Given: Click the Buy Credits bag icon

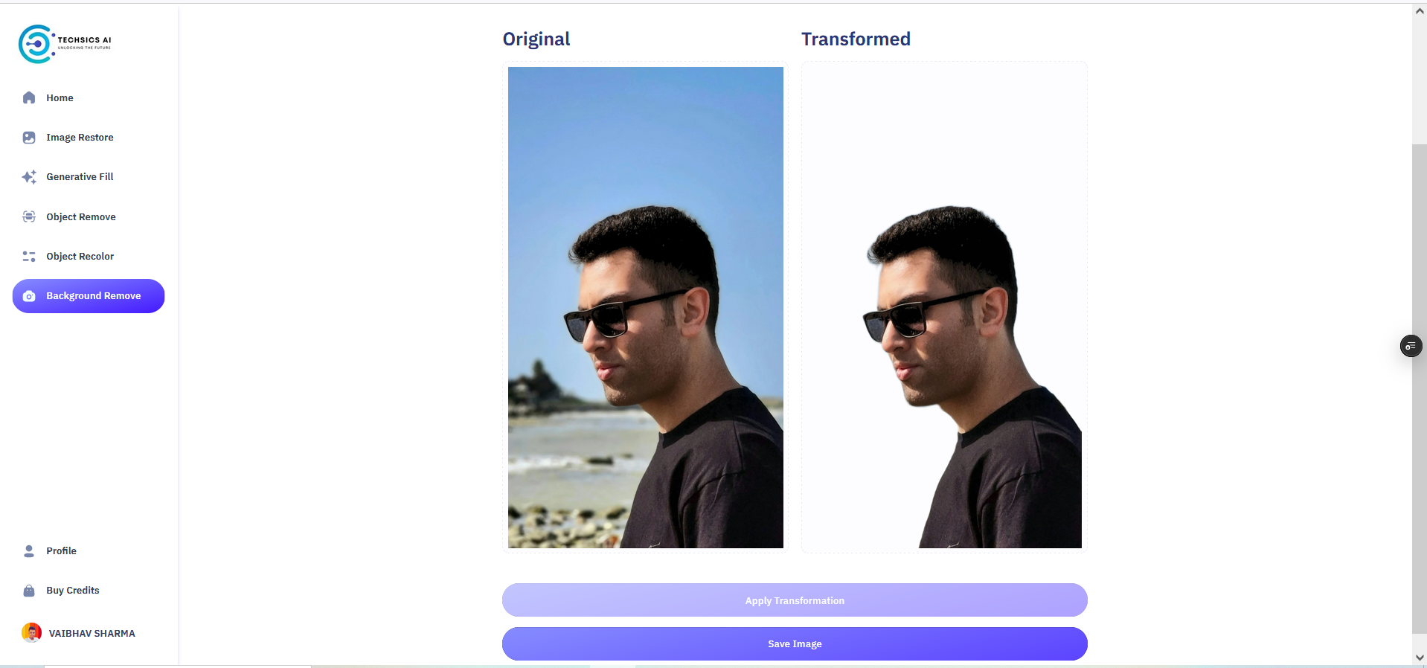Looking at the screenshot, I should 29,591.
